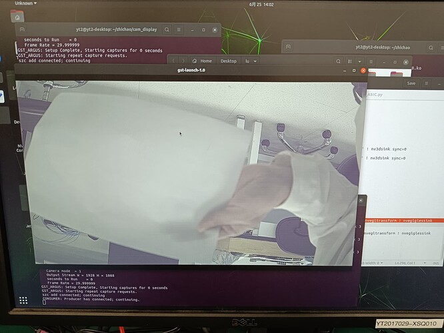
Task: Click Save in the text editor
Action: tap(411, 83)
